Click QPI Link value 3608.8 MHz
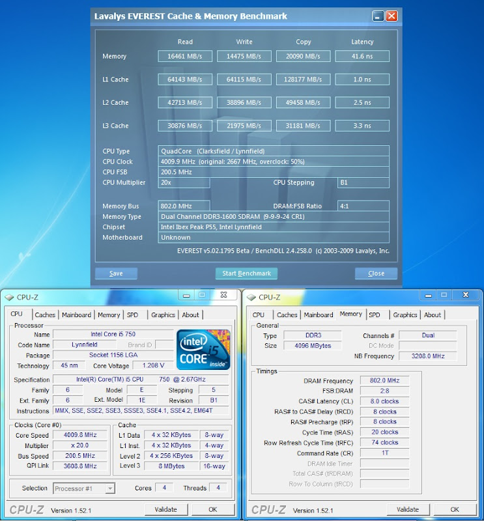 tap(80, 466)
